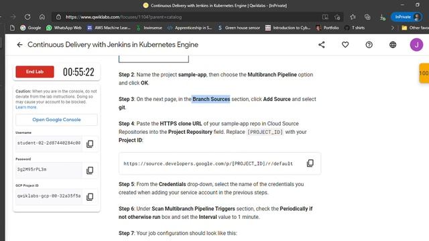The height and width of the screenshot is (241, 429).
Task: Click the site lock icon in address bar
Action: pyautogui.click(x=58, y=17)
